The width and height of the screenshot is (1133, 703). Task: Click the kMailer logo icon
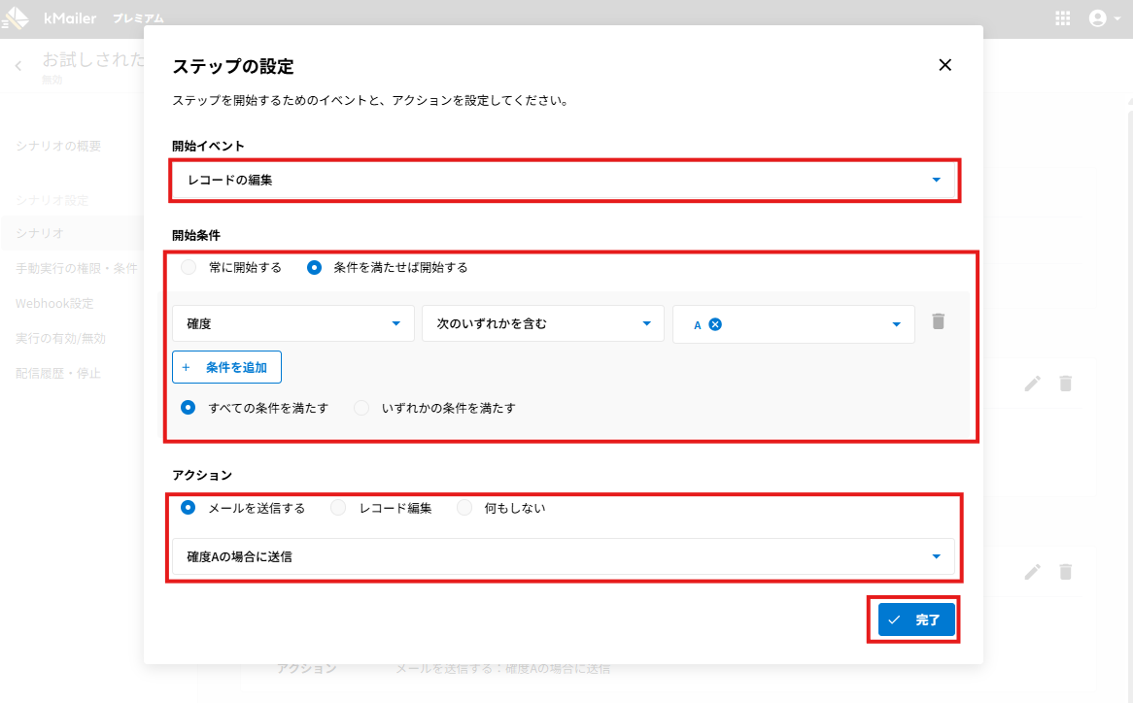17,18
